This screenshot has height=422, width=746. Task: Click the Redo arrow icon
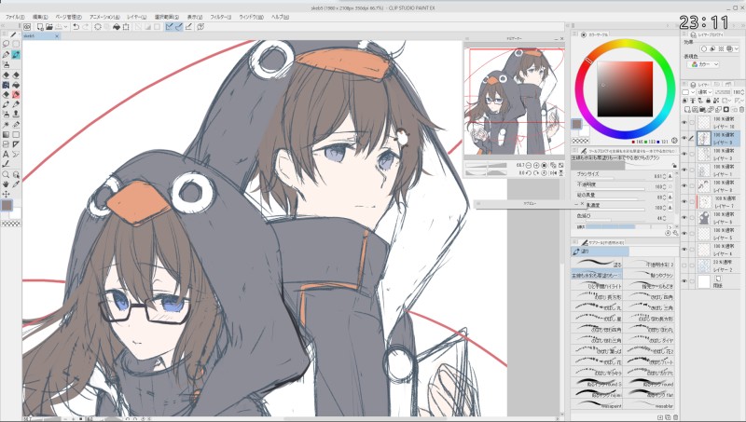[86, 27]
